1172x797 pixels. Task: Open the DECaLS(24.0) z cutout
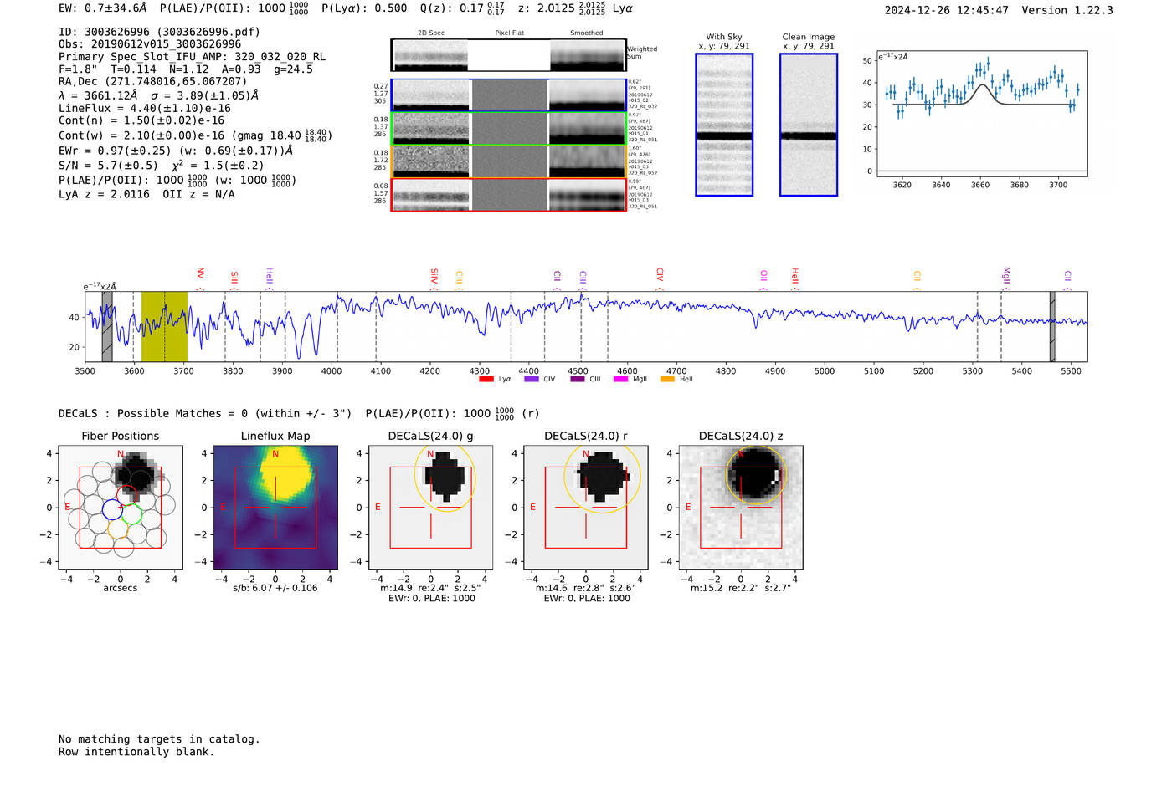[741, 508]
